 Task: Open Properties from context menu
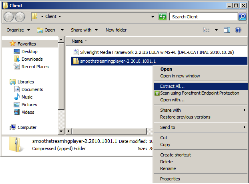pyautogui.click(x=201, y=179)
